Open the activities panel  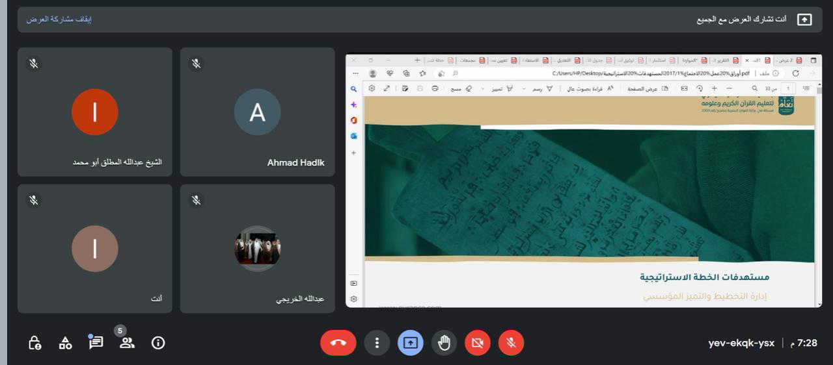65,343
